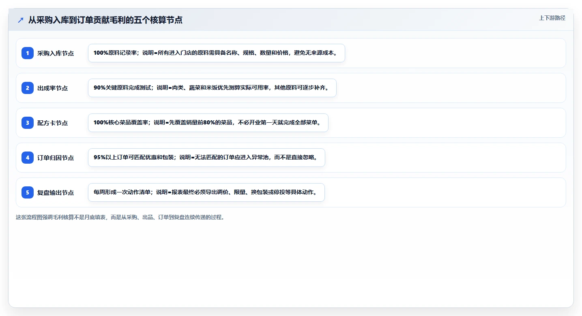
Task: Click the arrow icon beside the flowchart title
Action: pyautogui.click(x=21, y=20)
